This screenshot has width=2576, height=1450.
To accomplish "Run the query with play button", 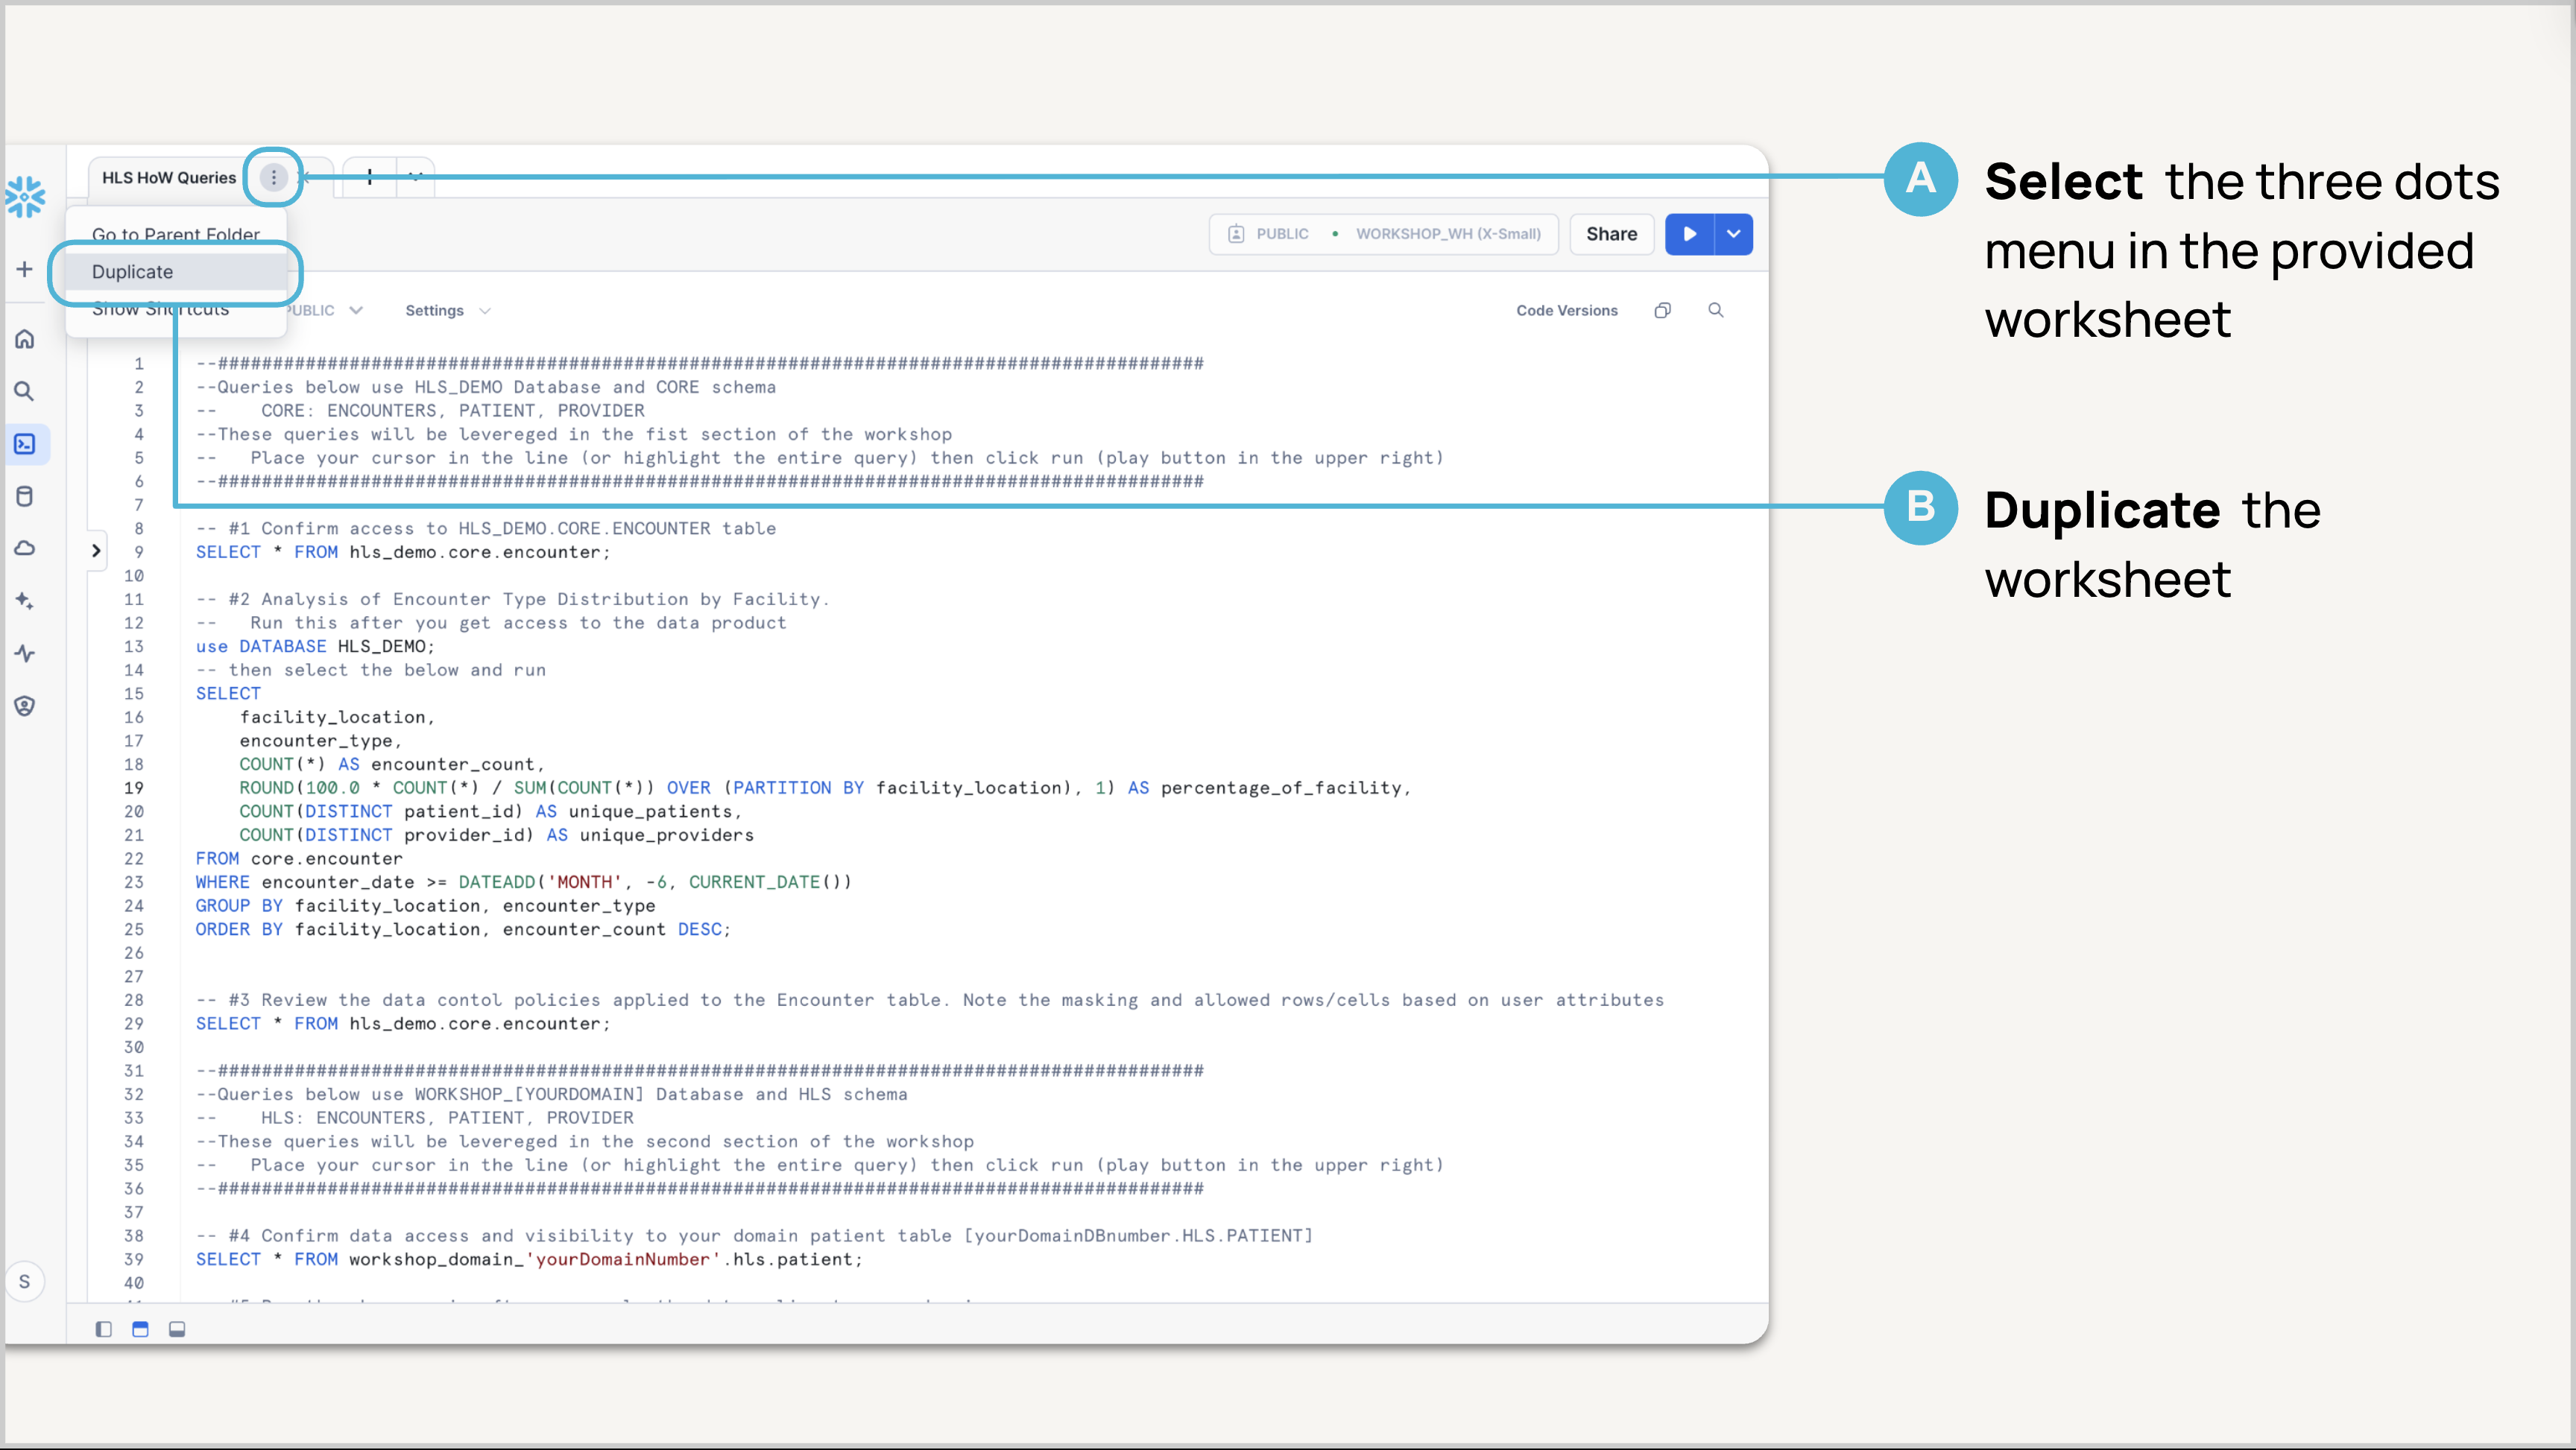I will [1690, 234].
